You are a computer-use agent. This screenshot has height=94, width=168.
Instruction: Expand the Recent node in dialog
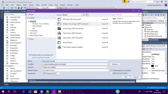[28, 14]
